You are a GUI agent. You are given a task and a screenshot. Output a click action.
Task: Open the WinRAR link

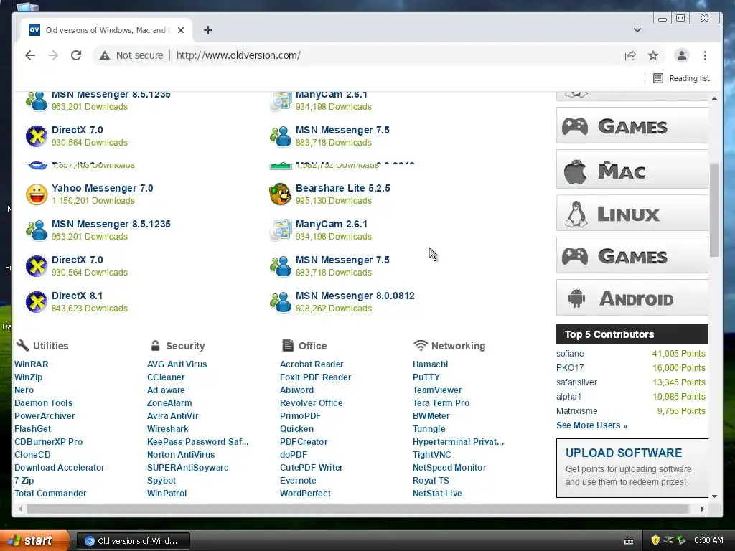coord(31,364)
